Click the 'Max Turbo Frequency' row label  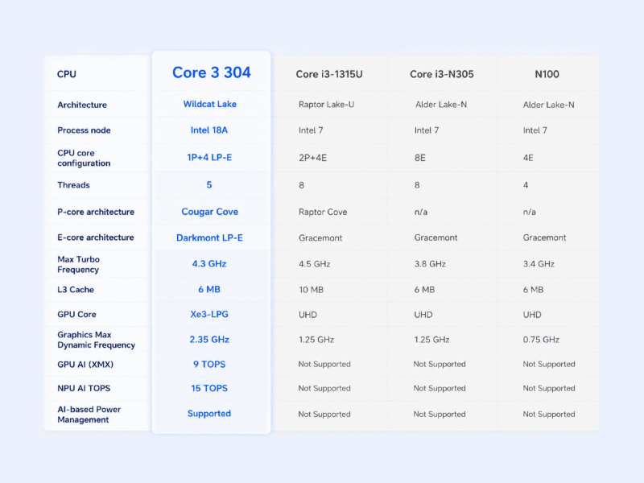78,265
